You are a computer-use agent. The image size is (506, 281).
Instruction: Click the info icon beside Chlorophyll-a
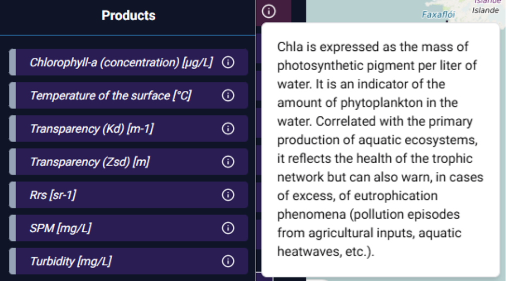click(x=228, y=62)
